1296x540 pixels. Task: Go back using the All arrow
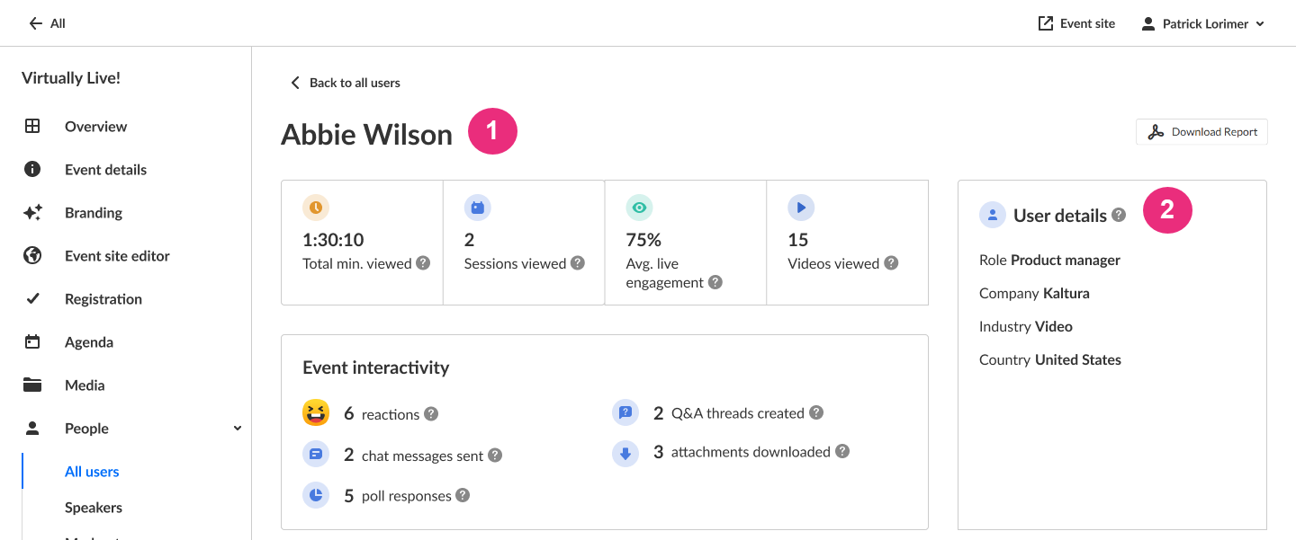point(47,23)
